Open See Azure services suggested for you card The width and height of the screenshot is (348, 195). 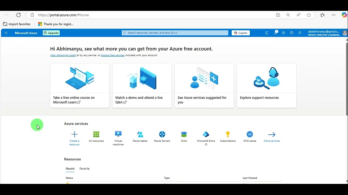pos(204,86)
